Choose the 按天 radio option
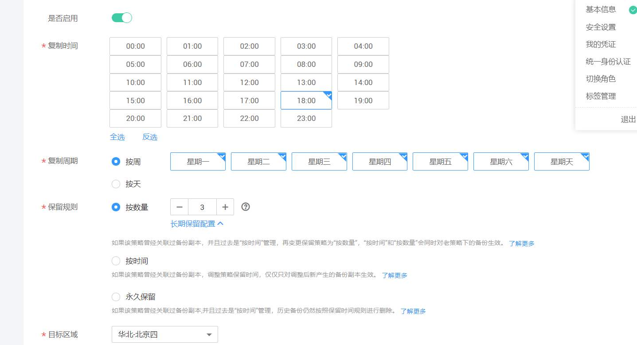 pos(116,184)
